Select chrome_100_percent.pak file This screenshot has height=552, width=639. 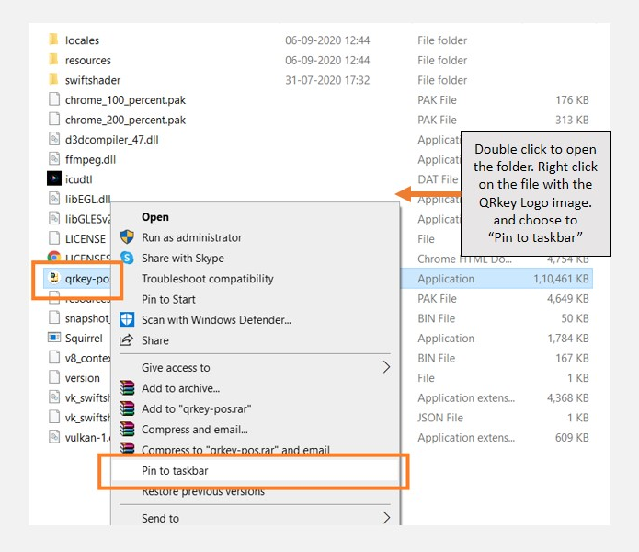125,99
